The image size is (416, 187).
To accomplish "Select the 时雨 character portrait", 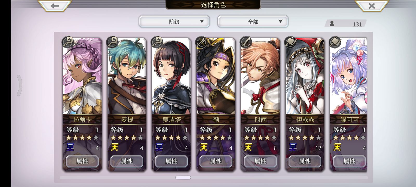I will 260,76.
